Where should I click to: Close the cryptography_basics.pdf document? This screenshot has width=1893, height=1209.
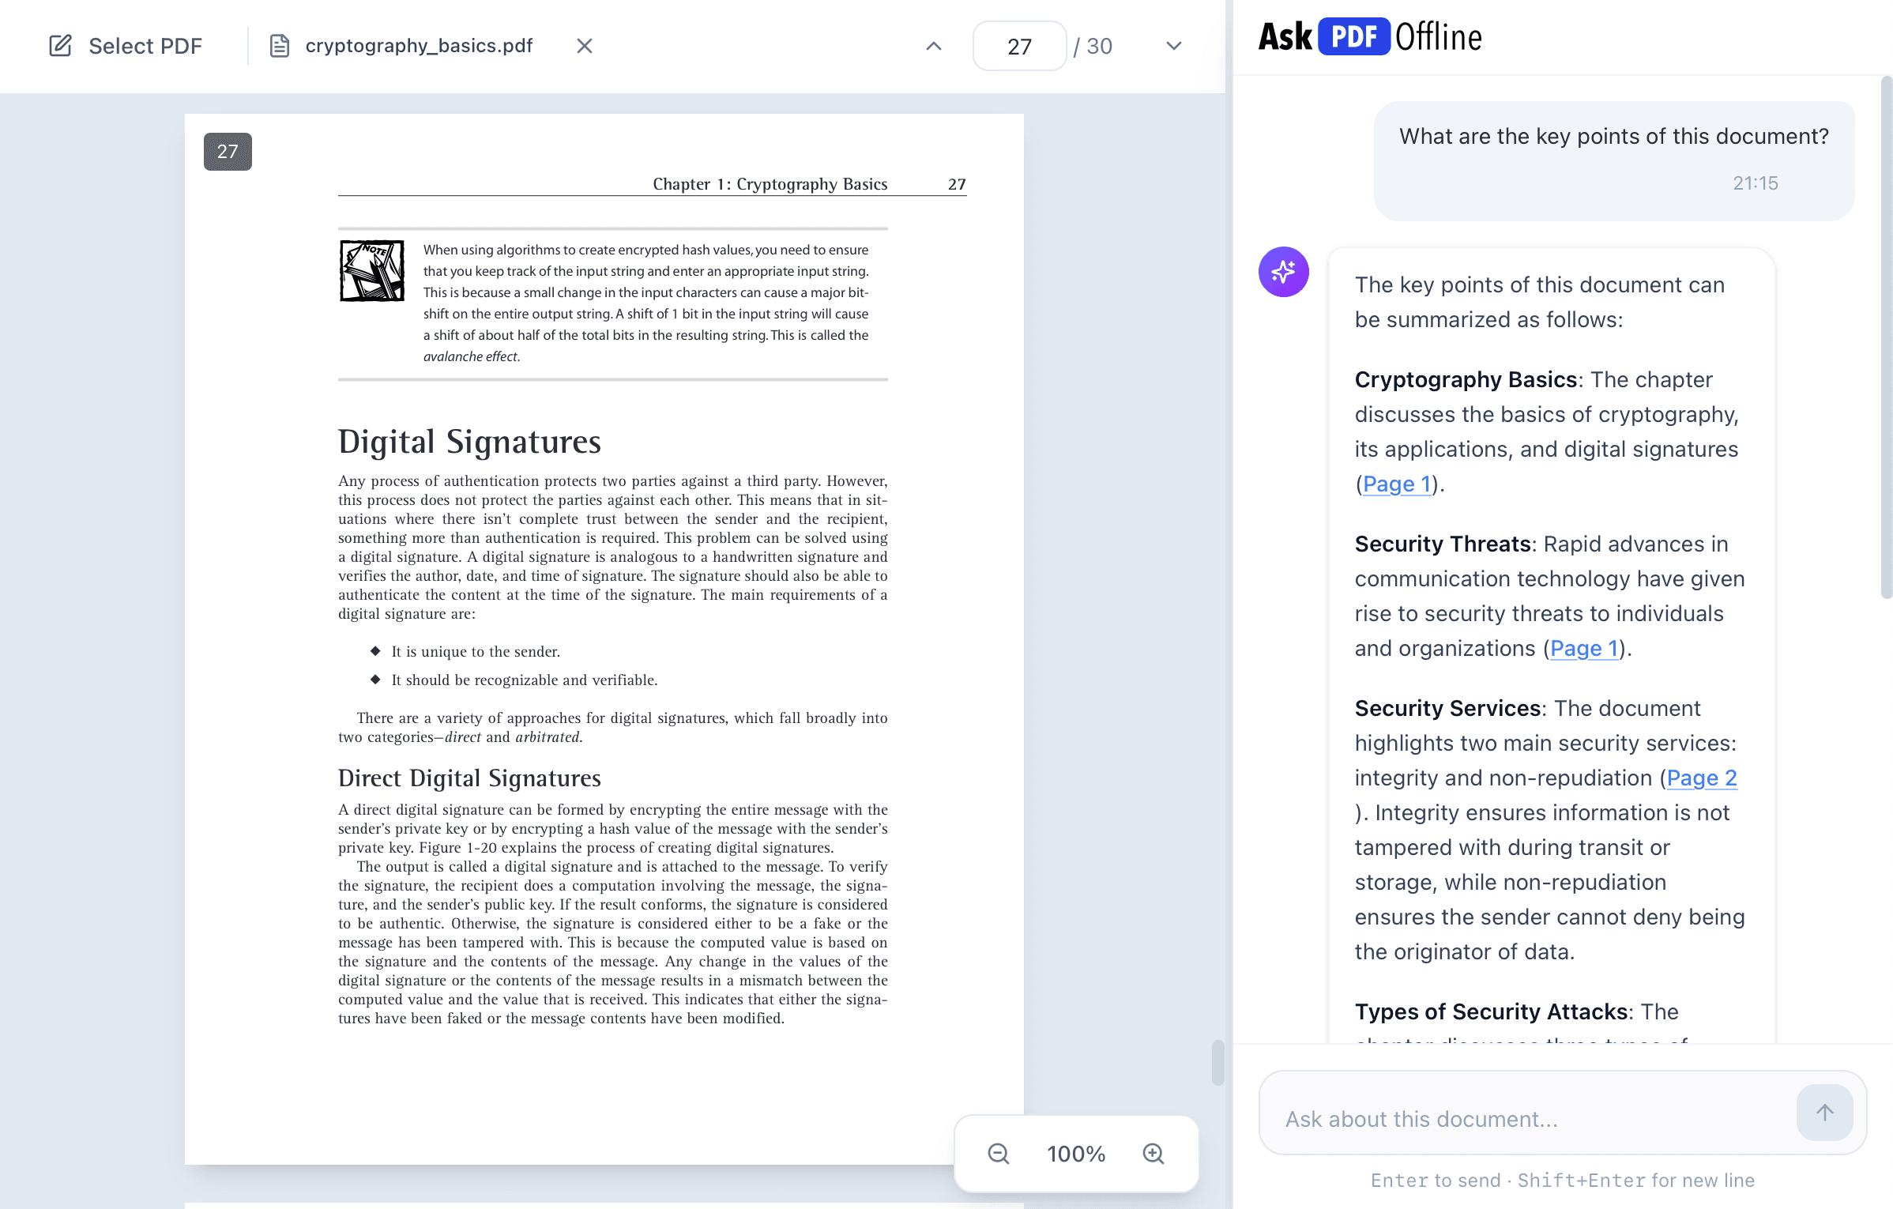coord(584,45)
